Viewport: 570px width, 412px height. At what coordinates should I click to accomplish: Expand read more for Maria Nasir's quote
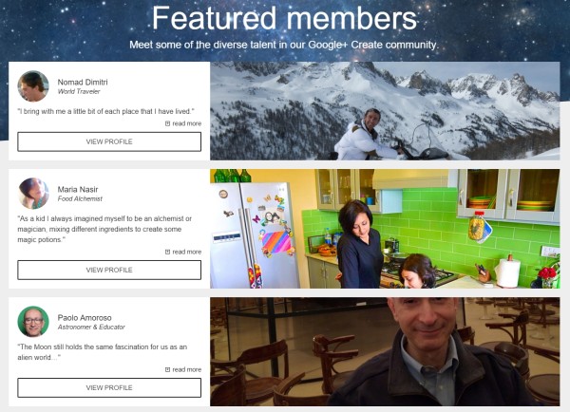pos(186,252)
